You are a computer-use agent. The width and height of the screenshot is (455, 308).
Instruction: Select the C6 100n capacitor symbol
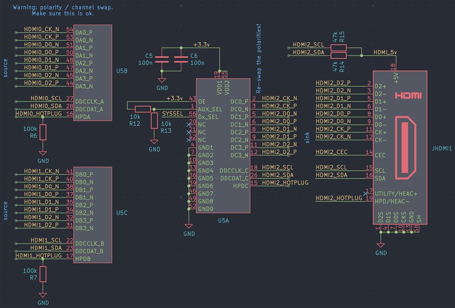[x=181, y=60]
